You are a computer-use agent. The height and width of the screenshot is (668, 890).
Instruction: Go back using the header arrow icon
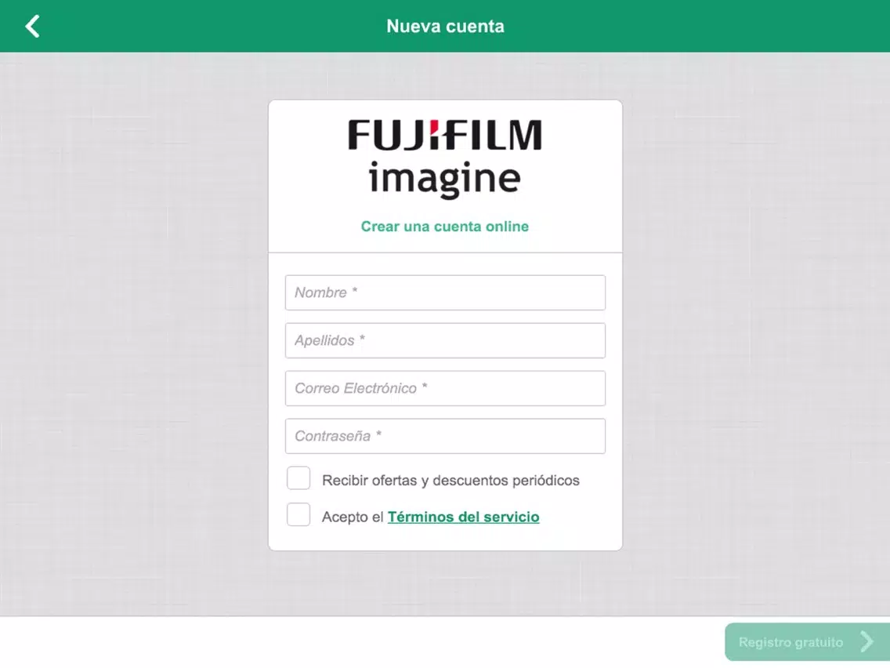[32, 26]
